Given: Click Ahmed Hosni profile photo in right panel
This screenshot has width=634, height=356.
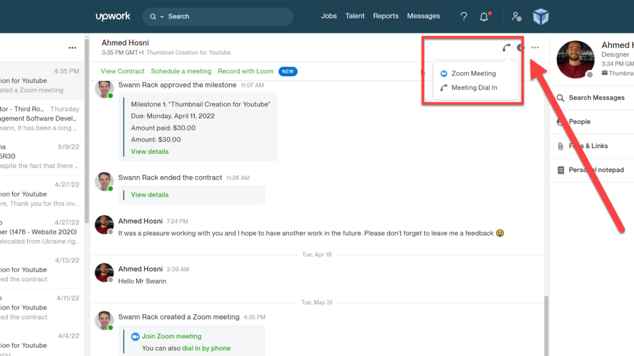Looking at the screenshot, I should [575, 59].
